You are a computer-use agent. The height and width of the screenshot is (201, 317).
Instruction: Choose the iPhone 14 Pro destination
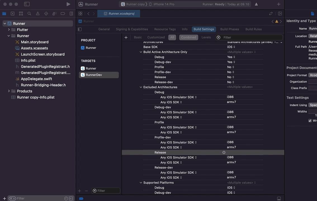(x=162, y=4)
